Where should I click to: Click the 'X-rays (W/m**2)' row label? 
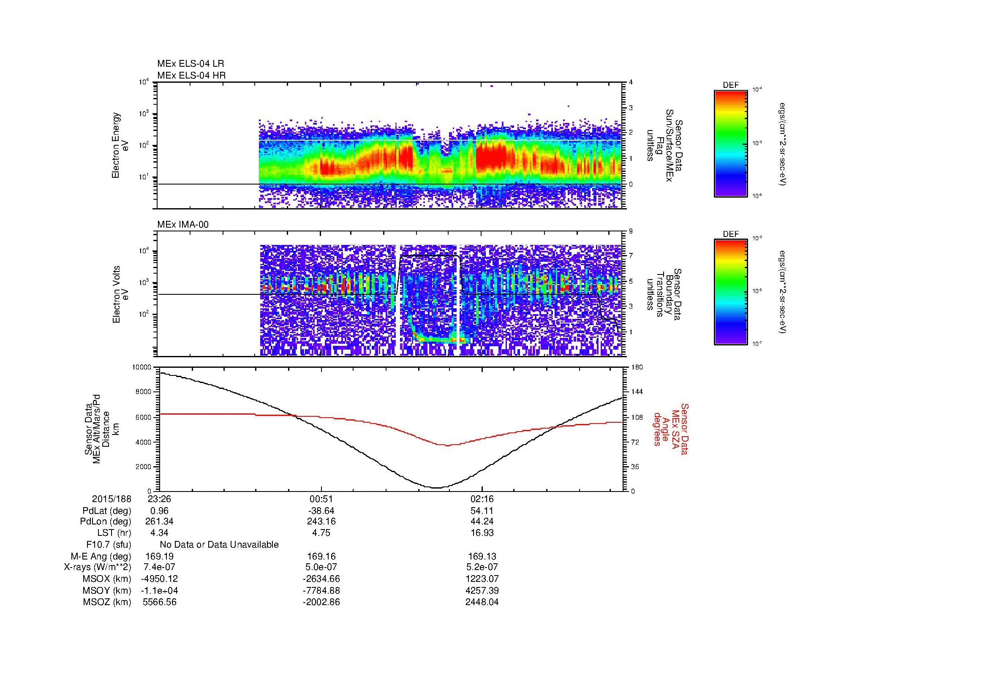coord(97,567)
